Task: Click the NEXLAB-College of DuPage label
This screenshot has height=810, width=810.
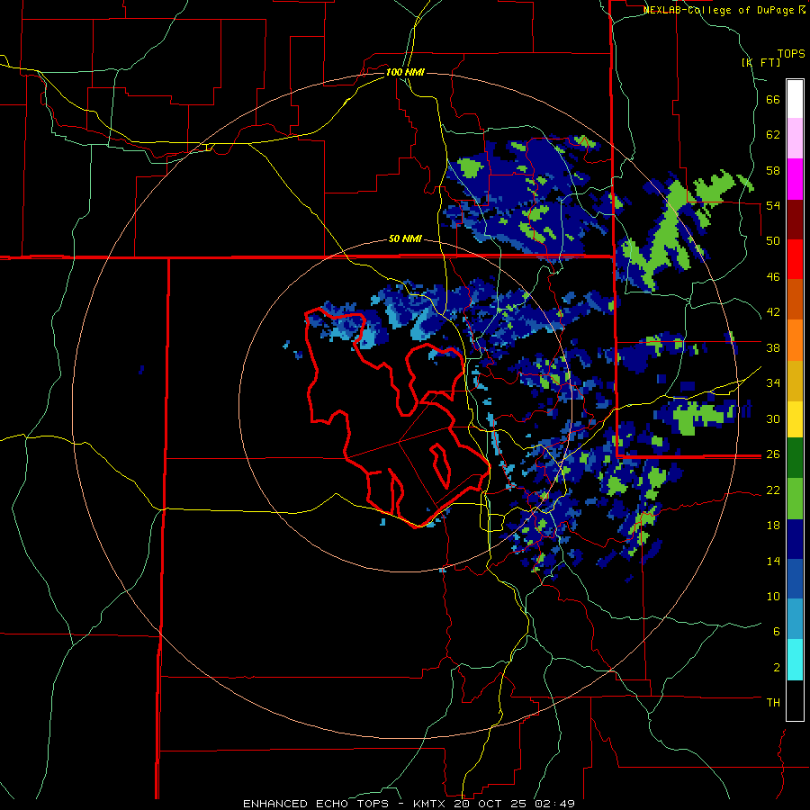Action: coord(720,10)
